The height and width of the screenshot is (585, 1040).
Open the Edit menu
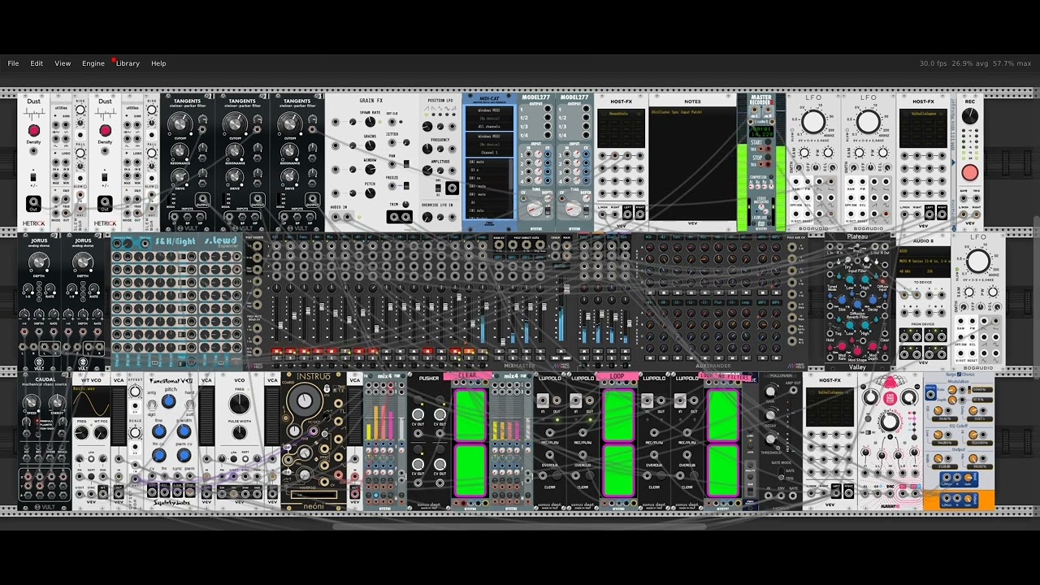click(x=37, y=63)
